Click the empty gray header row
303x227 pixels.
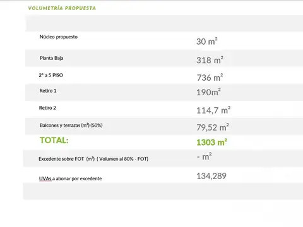[164, 23]
